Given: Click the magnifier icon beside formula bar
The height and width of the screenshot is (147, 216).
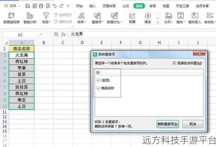Looking at the screenshot, I should [x=57, y=35].
